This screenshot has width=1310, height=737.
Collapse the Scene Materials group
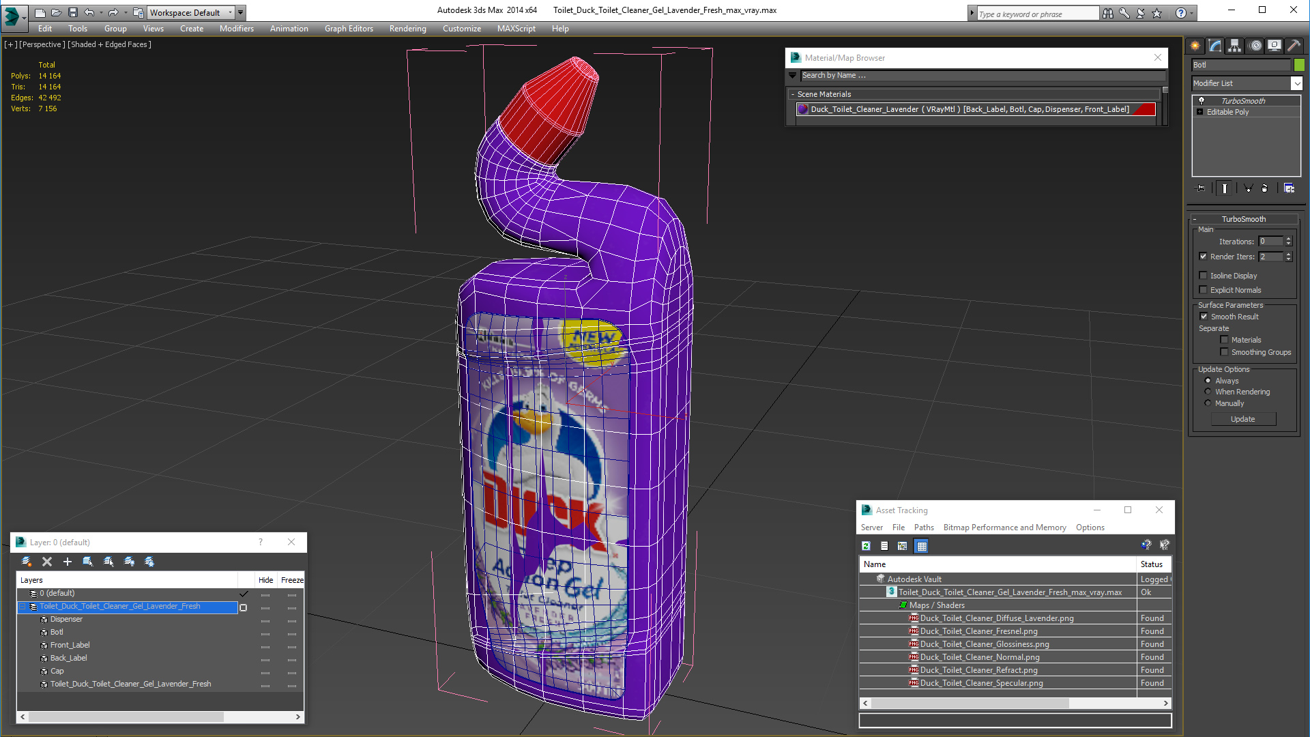[x=793, y=94]
